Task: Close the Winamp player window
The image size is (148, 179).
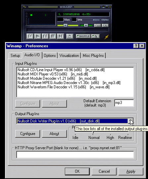Action: click(x=110, y=7)
